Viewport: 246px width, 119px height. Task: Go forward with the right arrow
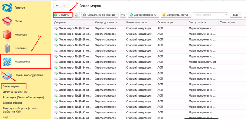pos(65,6)
